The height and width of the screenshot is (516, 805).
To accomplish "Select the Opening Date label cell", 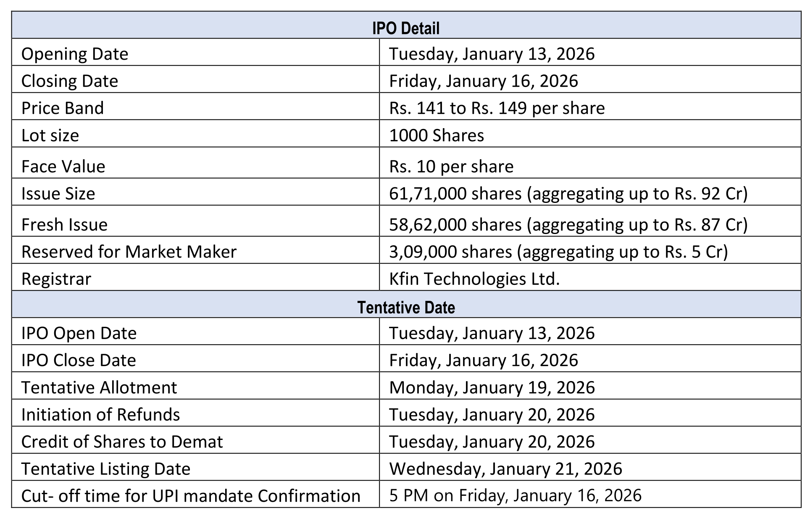I will tap(75, 54).
